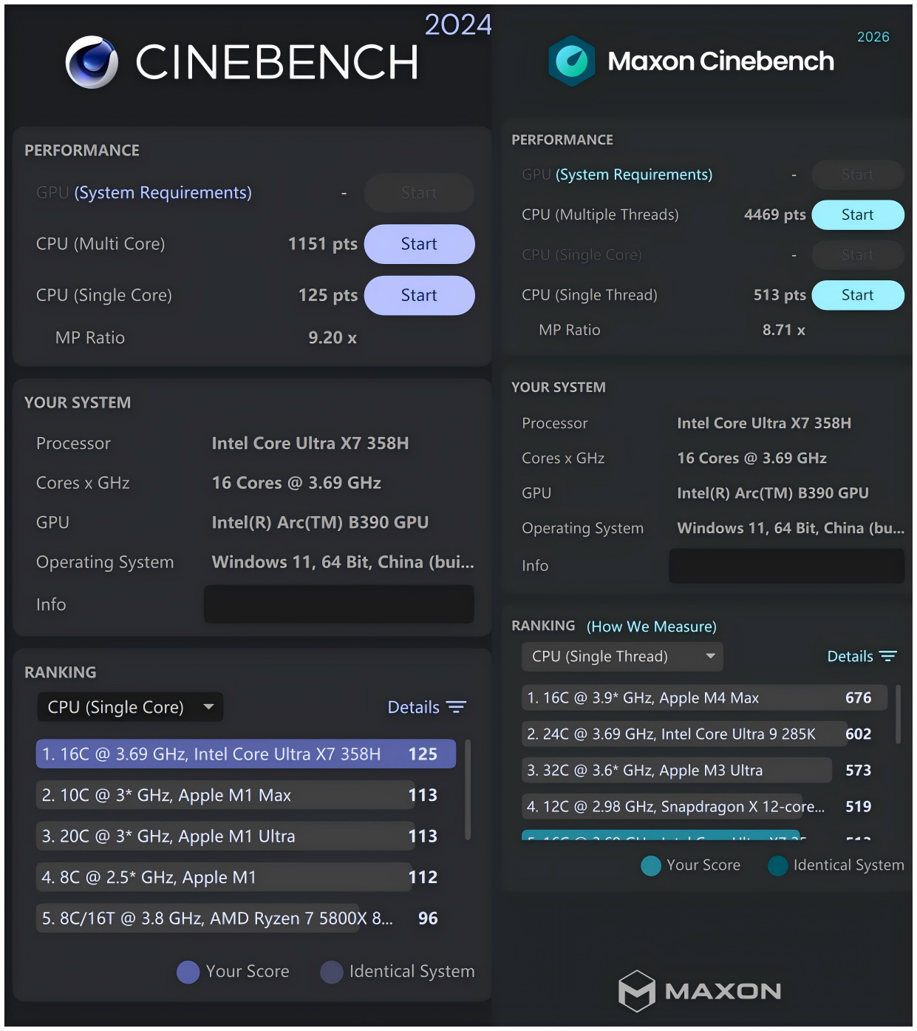Click the Identical System circle in Cinebench 2026
The width and height of the screenshot is (917, 1031).
(x=778, y=865)
